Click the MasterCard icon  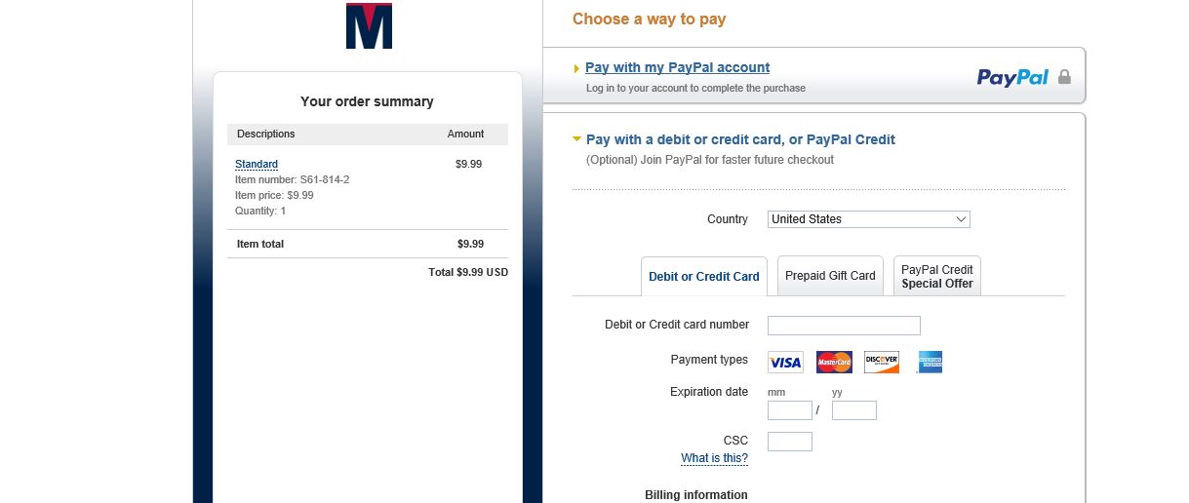tap(834, 363)
